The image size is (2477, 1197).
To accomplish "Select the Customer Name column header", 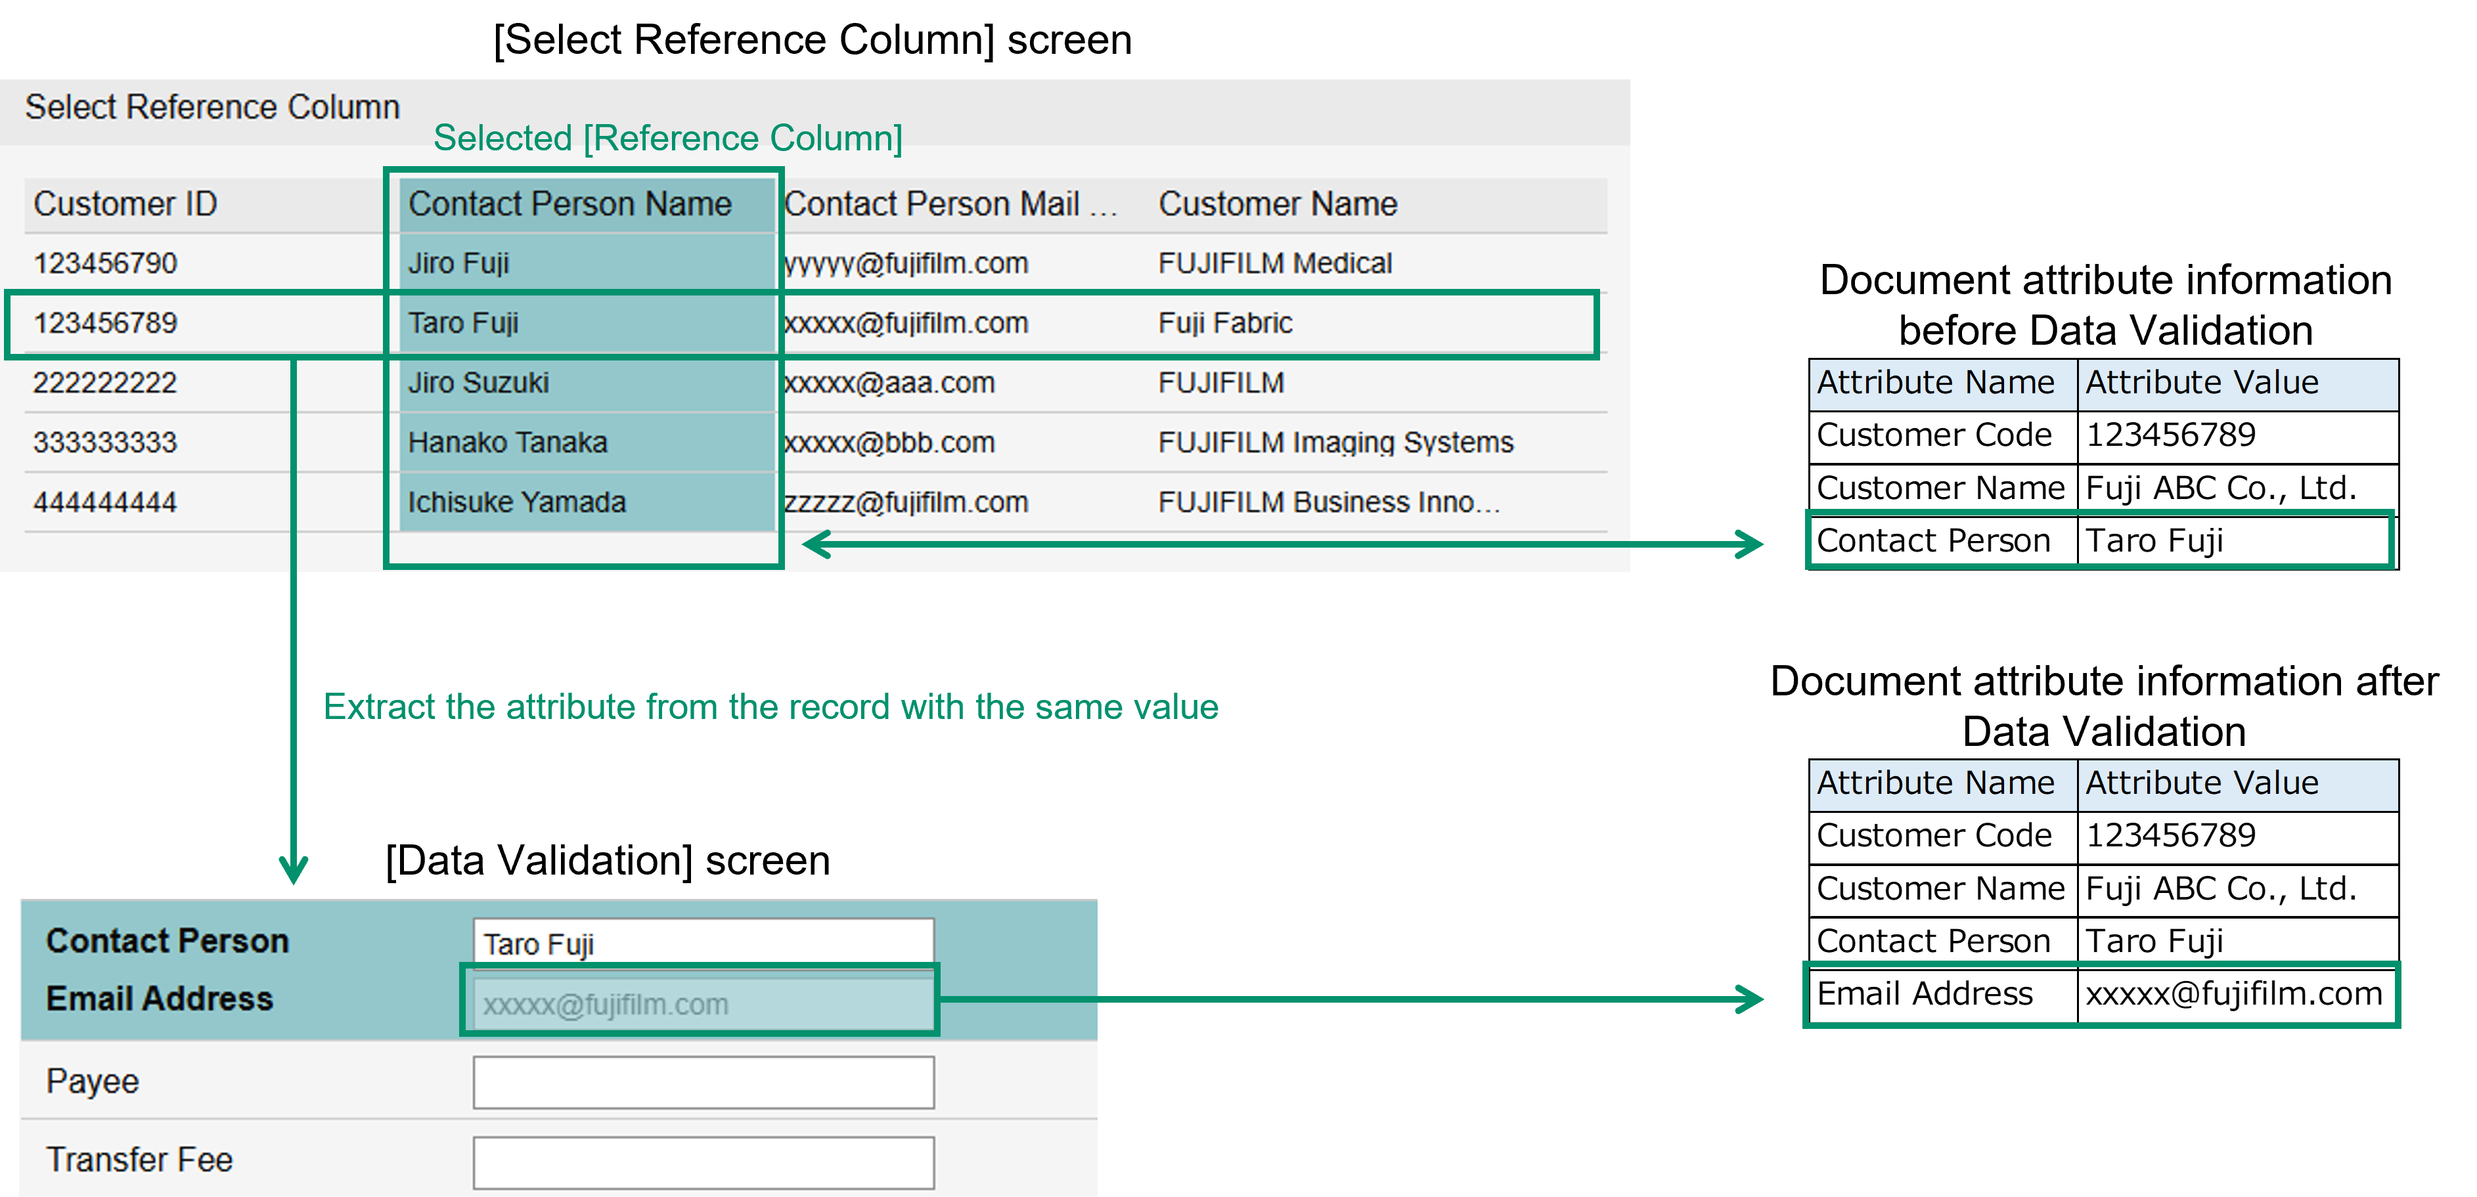I will point(1279,204).
